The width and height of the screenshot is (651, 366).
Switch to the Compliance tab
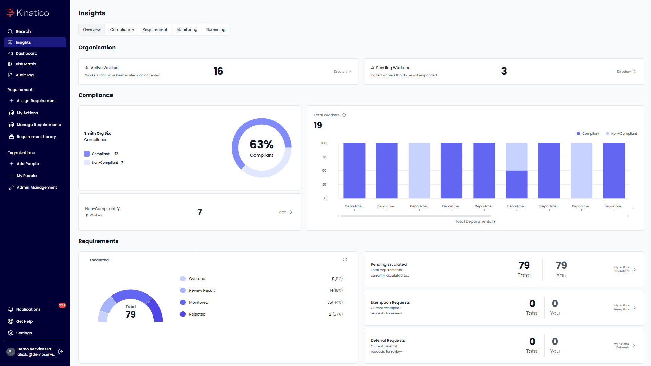pos(122,29)
